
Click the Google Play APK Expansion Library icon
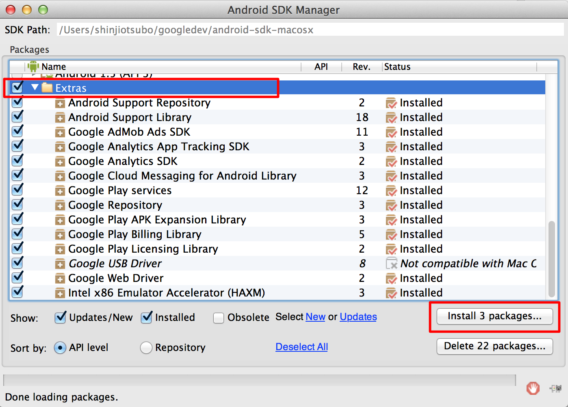60,221
